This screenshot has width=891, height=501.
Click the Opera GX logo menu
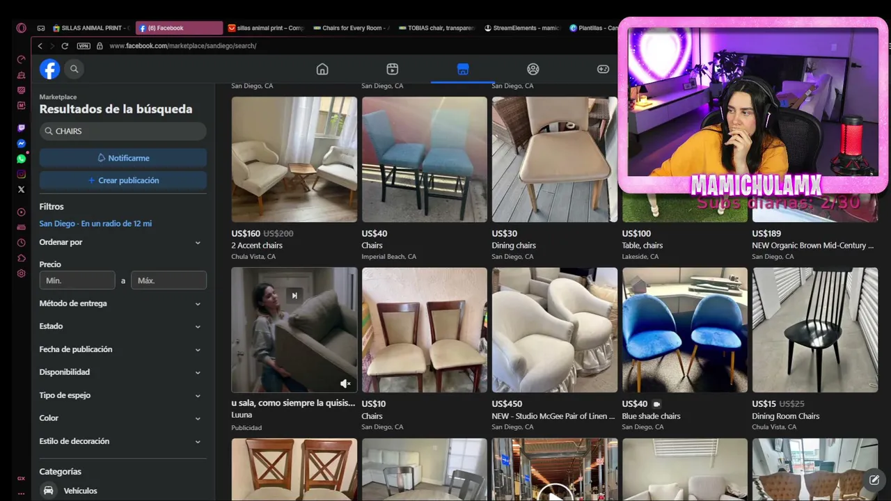point(22,28)
